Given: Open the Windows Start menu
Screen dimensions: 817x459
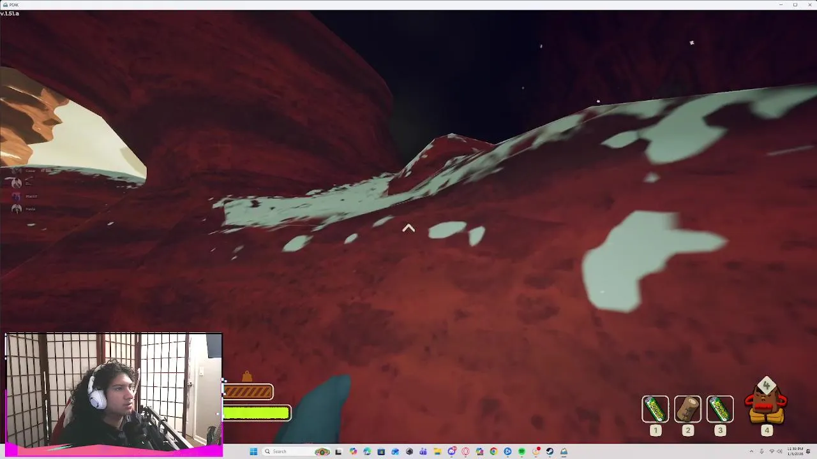Looking at the screenshot, I should pyautogui.click(x=253, y=451).
